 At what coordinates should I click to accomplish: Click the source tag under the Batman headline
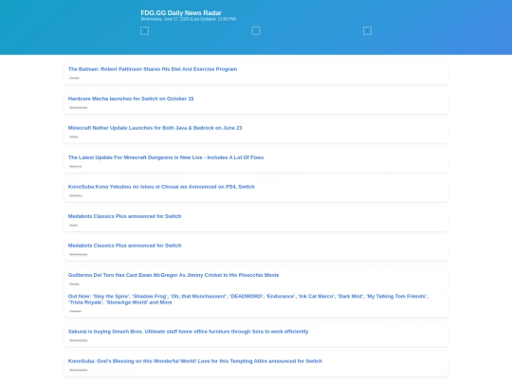point(75,78)
